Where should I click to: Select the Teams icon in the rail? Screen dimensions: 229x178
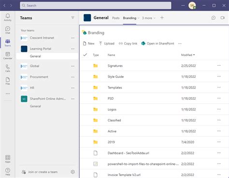pos(8,43)
